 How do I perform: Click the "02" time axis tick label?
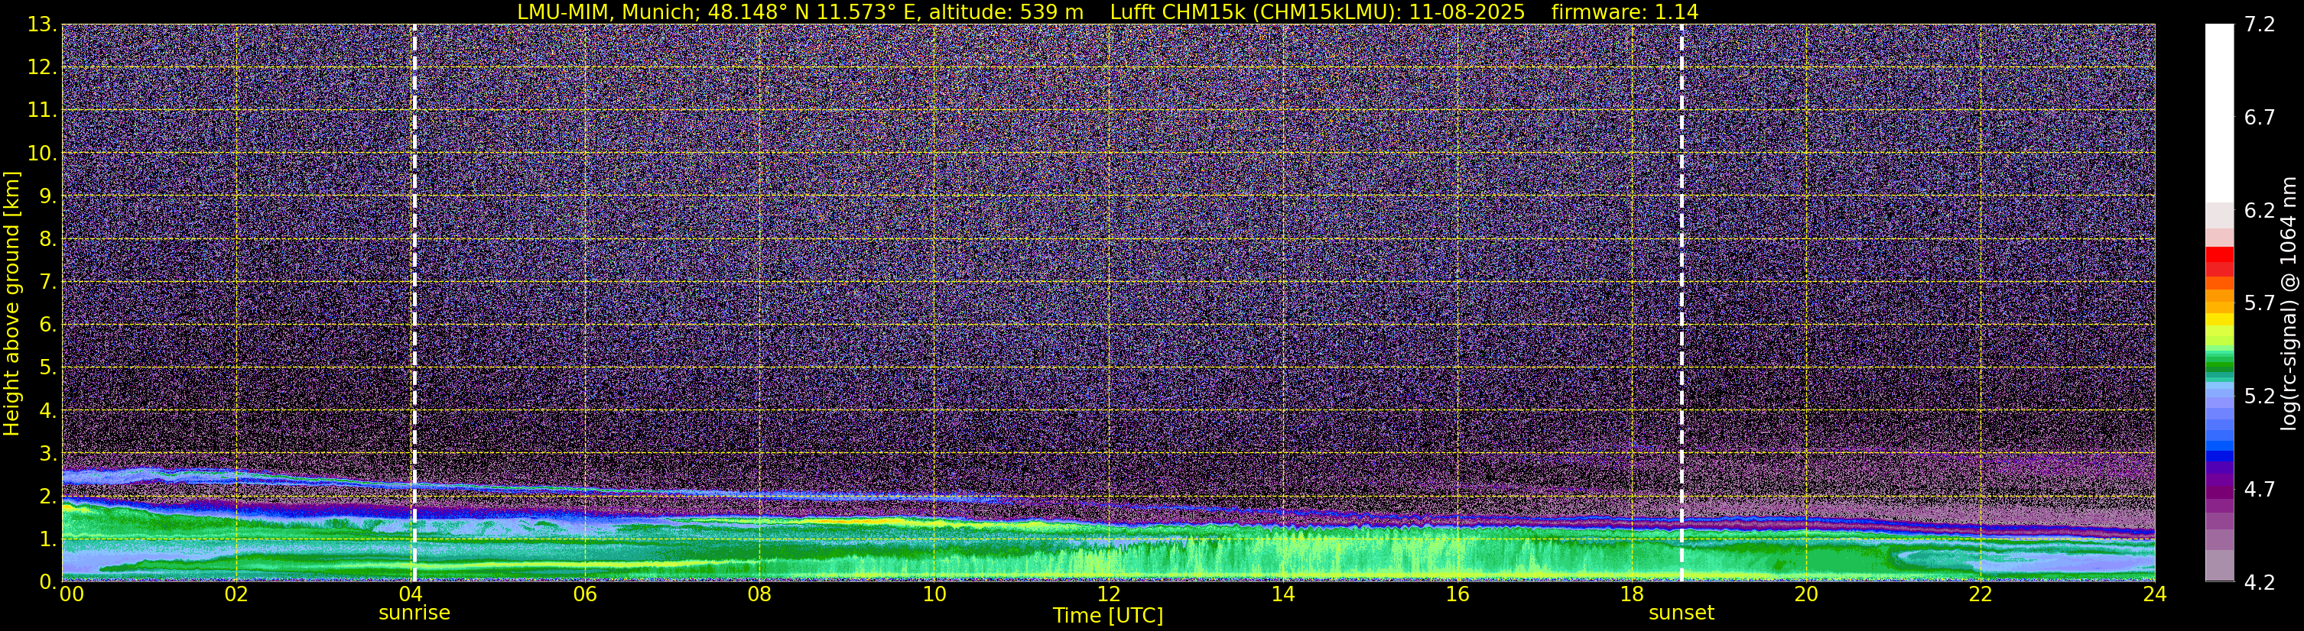coord(236,594)
